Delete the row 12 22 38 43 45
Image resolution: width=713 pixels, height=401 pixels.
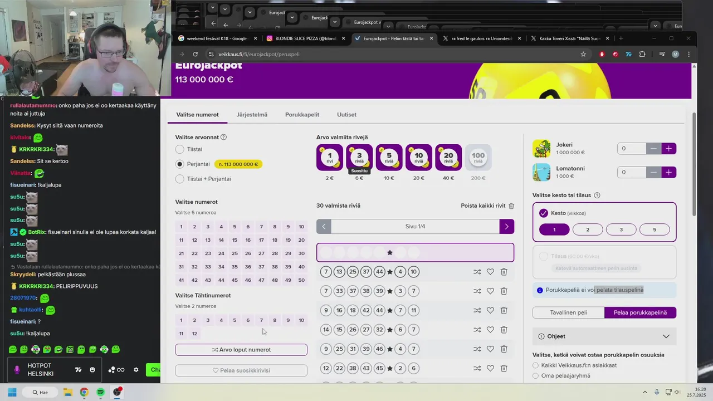[504, 368]
